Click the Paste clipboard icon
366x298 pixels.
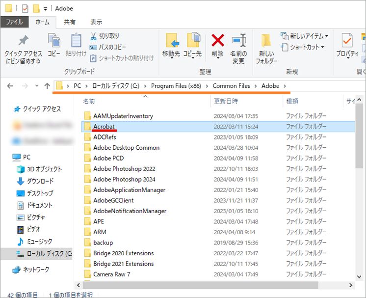point(76,40)
